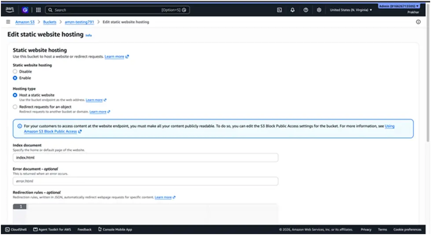Open the AWS home logo
Image resolution: width=431 pixels, height=235 pixels.
click(x=10, y=10)
